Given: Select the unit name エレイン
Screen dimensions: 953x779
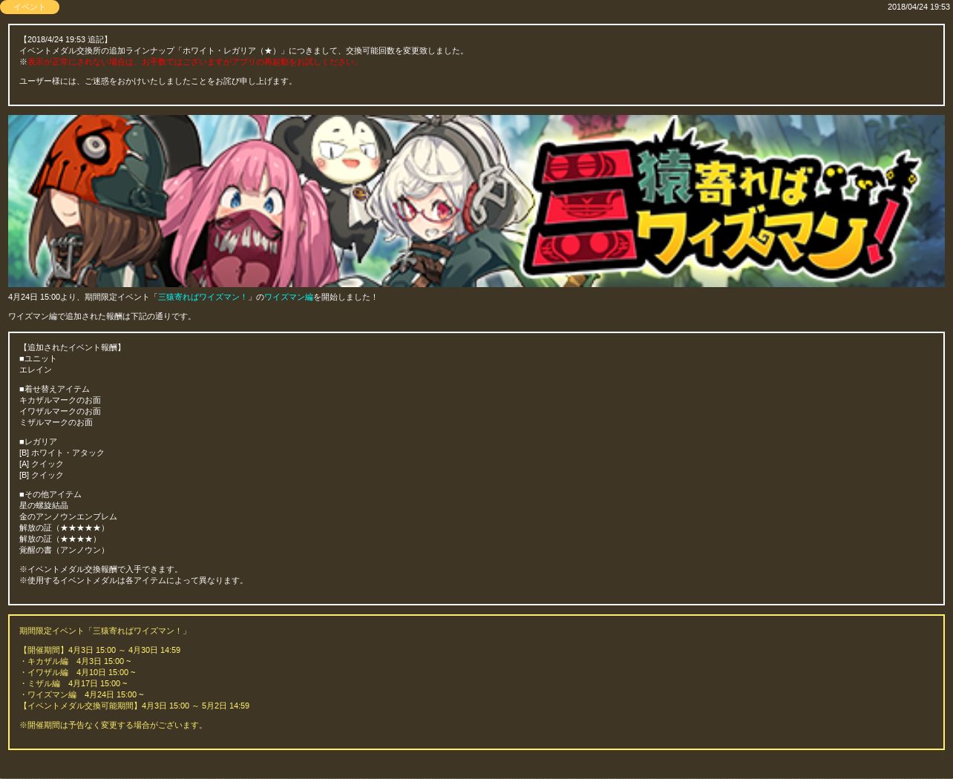Looking at the screenshot, I should click(x=36, y=370).
